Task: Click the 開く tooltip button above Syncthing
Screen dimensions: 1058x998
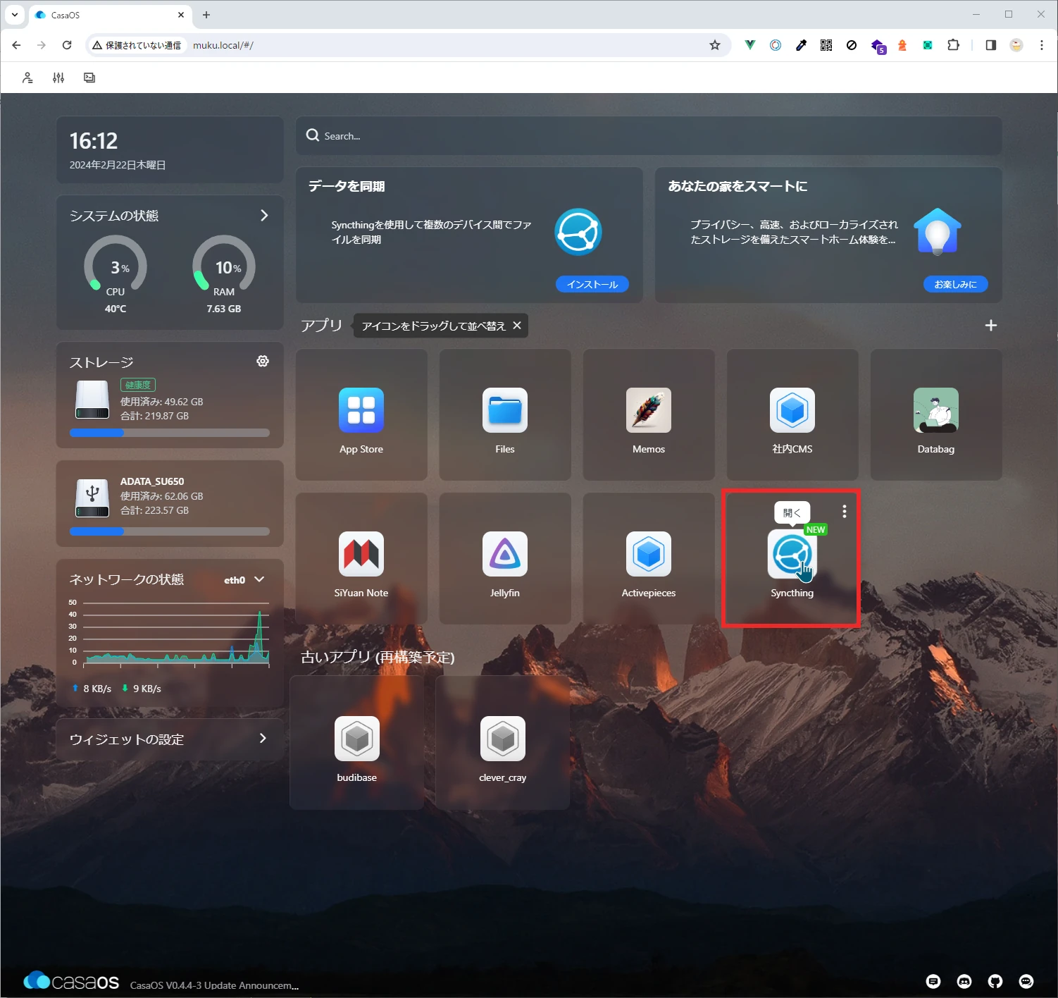Action: point(792,512)
